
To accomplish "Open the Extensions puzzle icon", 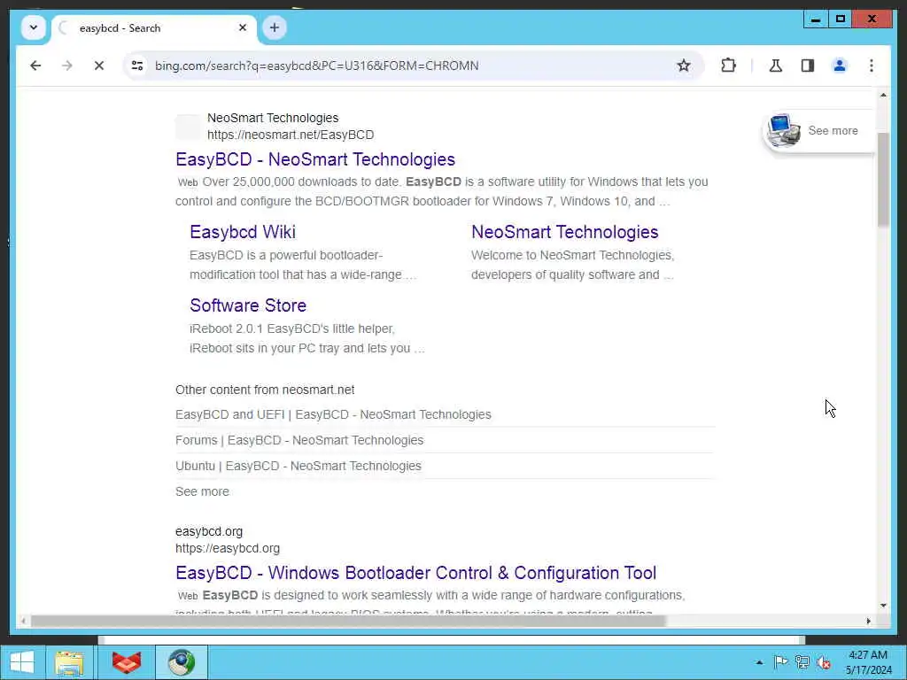I will click(728, 66).
